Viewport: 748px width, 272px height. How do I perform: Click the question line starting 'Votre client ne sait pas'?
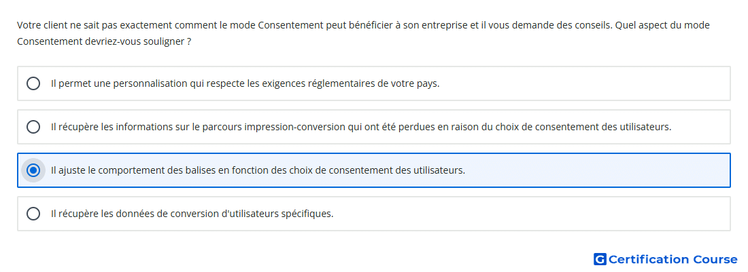click(363, 25)
